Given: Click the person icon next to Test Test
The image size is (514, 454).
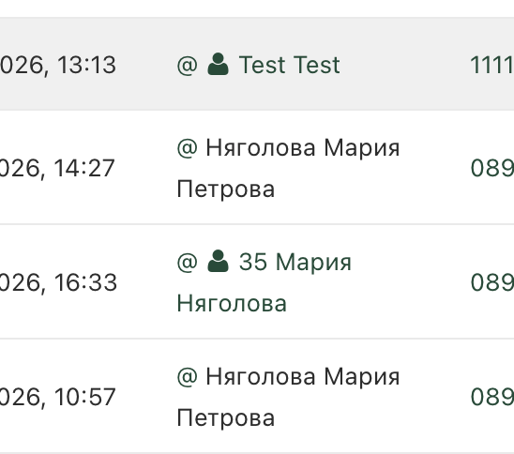Looking at the screenshot, I should [218, 64].
